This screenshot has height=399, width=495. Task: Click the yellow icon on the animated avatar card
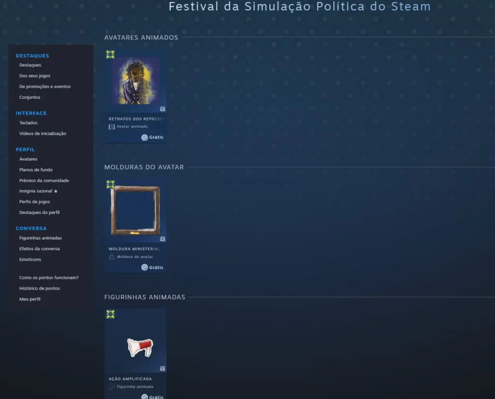coord(110,54)
